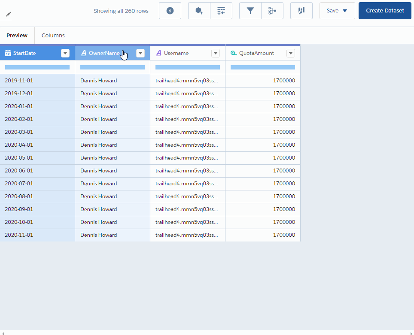This screenshot has height=335, width=414.
Task: Switch to the Columns tab
Action: pos(53,35)
